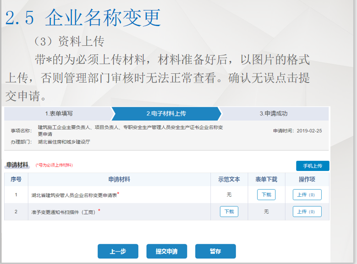Click the 办理部门 label
Screen dimensions: 357x264
coord(21,142)
